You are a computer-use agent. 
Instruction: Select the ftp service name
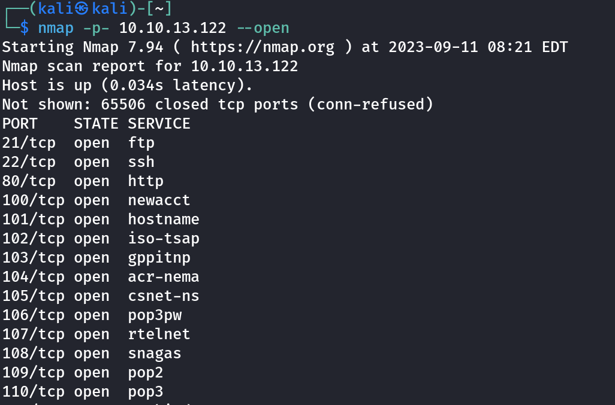click(x=141, y=143)
